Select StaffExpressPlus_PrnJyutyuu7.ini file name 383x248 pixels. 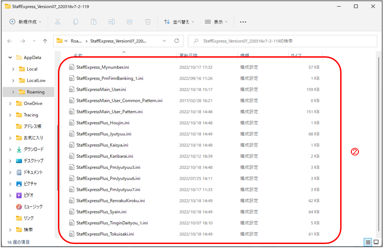click(108, 189)
